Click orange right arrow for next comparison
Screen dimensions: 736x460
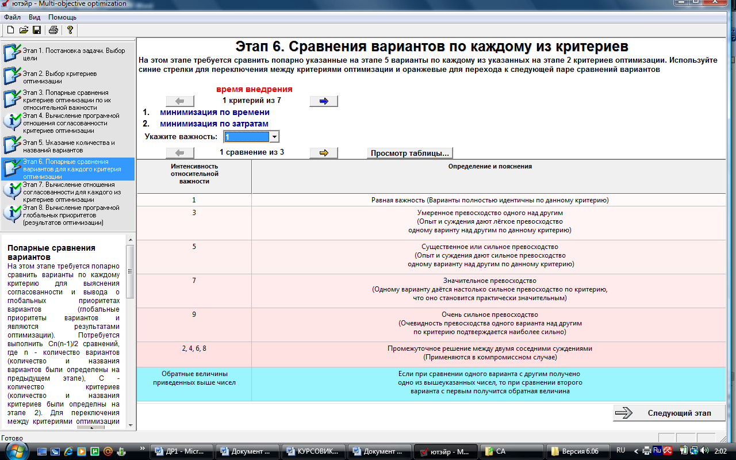(x=324, y=153)
